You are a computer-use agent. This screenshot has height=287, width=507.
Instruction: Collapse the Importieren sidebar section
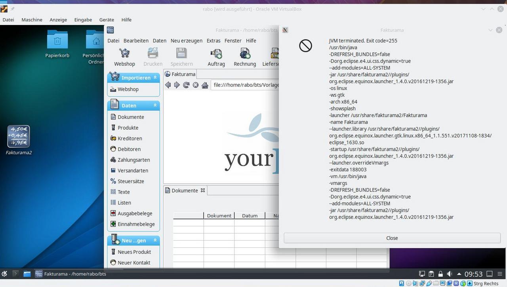154,78
